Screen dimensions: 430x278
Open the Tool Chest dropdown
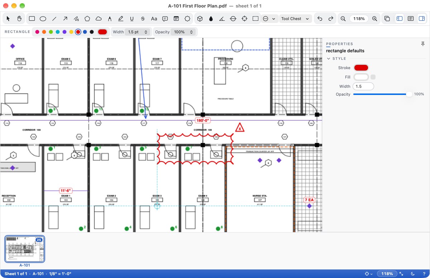296,19
